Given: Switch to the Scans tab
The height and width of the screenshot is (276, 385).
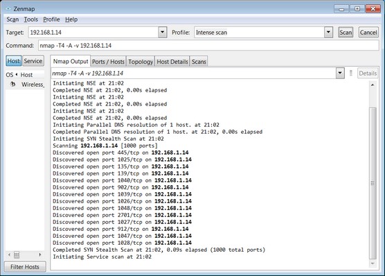Looking at the screenshot, I should click(199, 62).
